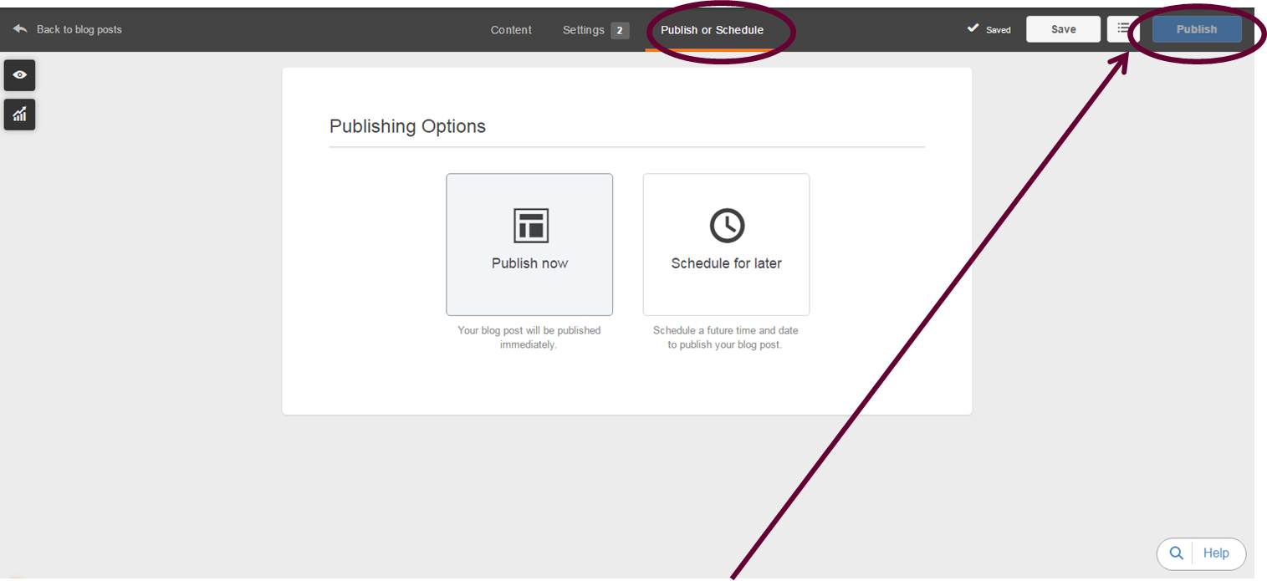Click the eye preview icon in left sidebar
The image size is (1267, 581).
[19, 75]
